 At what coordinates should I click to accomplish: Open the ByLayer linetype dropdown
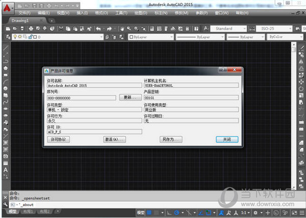point(222,37)
